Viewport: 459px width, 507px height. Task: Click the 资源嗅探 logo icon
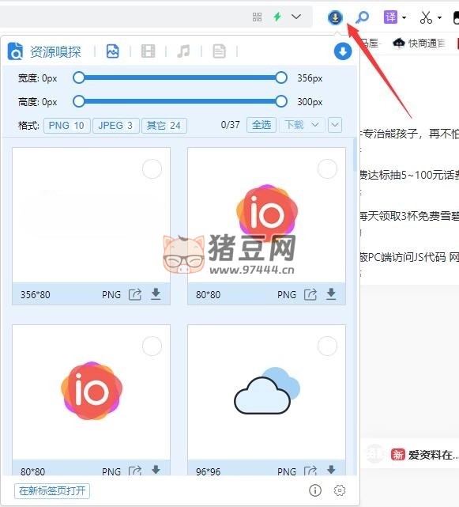pyautogui.click(x=15, y=51)
